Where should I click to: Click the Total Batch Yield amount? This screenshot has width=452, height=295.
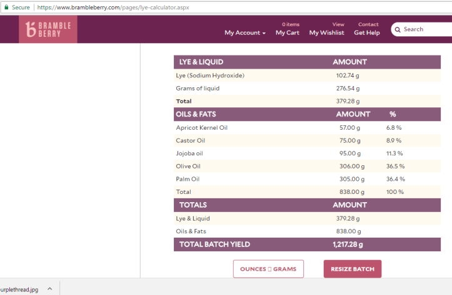[x=348, y=244]
